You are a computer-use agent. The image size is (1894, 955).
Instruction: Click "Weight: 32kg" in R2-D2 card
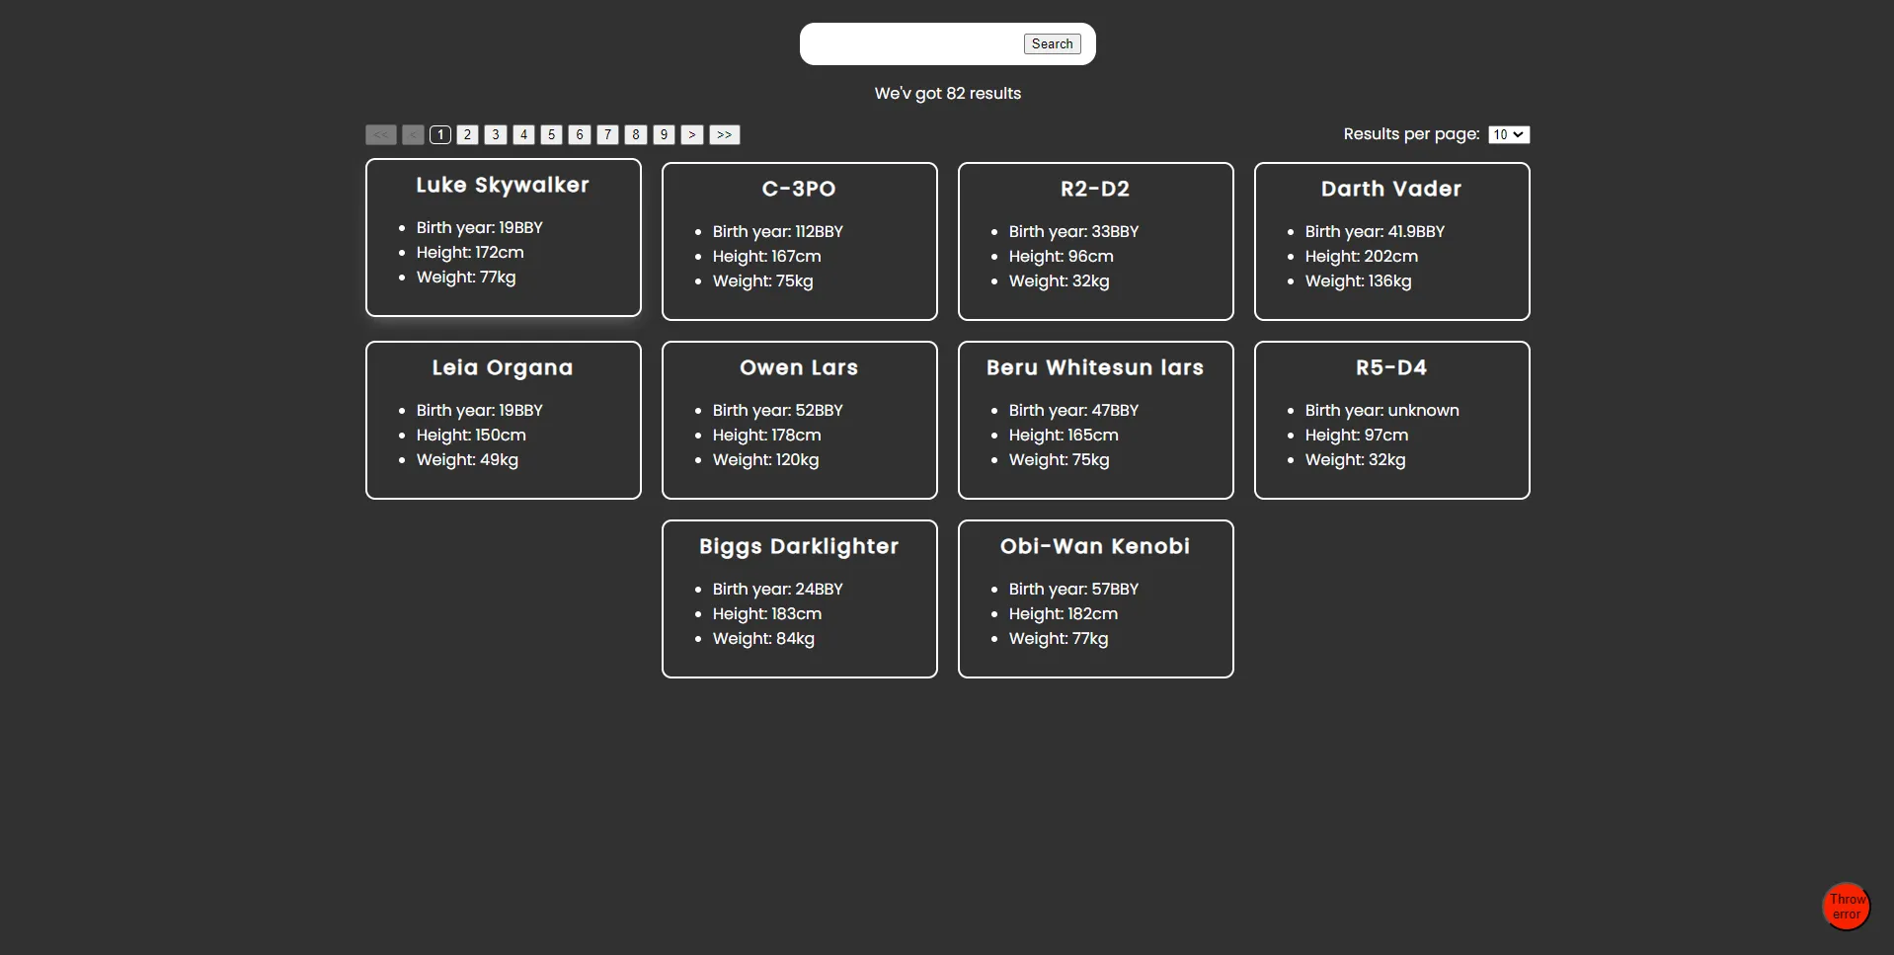coord(1060,280)
